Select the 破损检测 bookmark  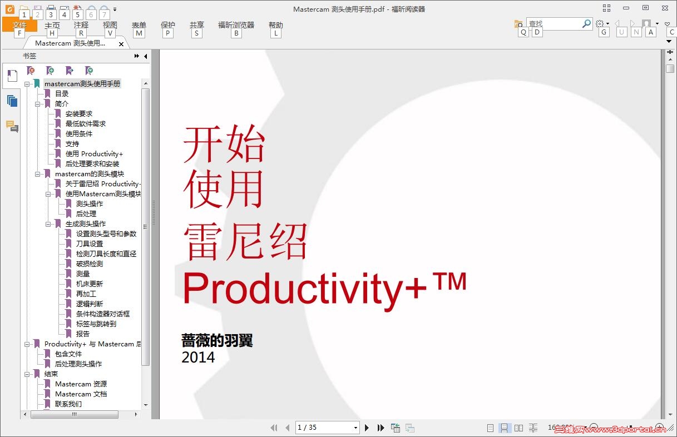90,264
